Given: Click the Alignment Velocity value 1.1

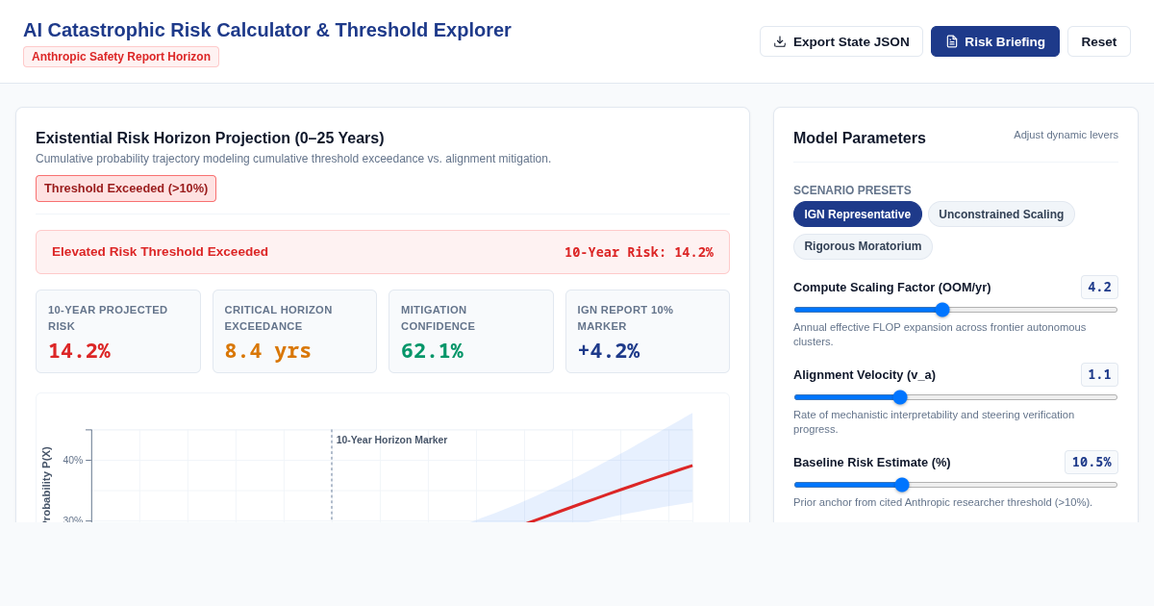Looking at the screenshot, I should (1099, 374).
